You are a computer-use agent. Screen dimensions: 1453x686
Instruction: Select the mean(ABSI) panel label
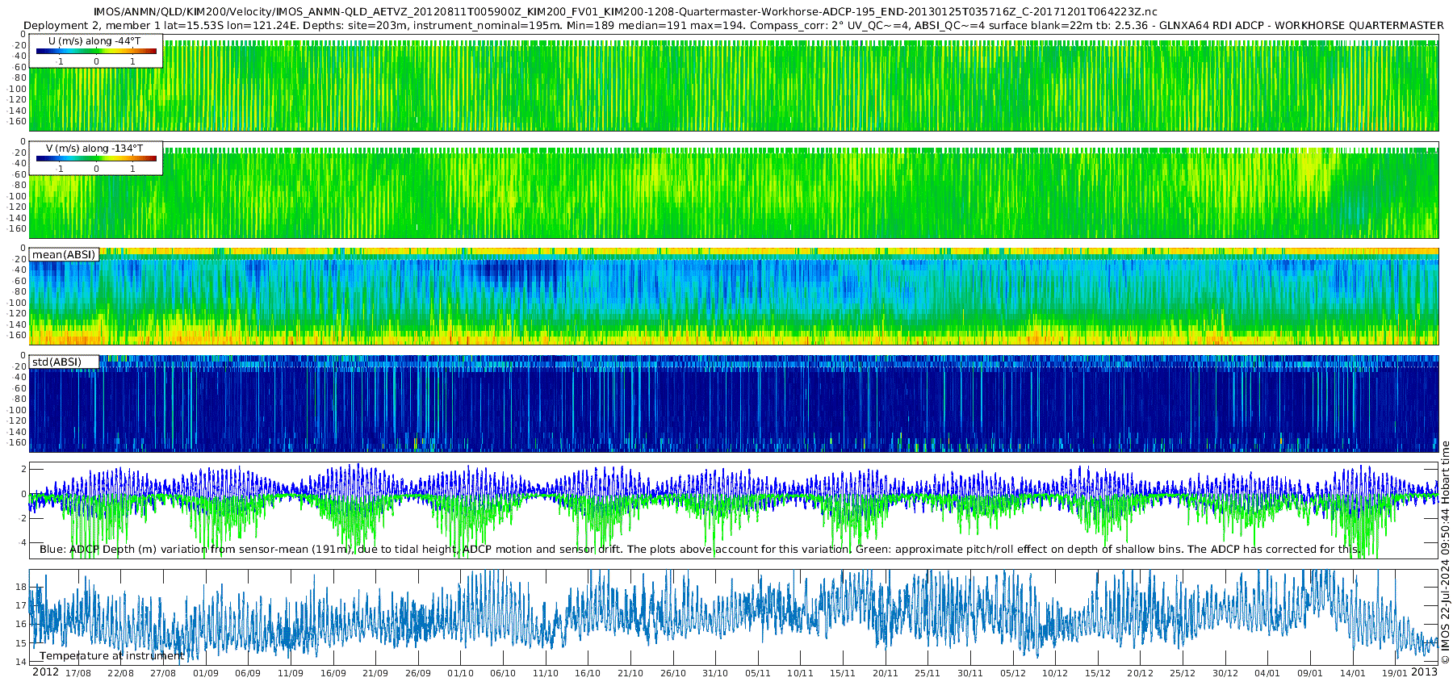pyautogui.click(x=64, y=254)
